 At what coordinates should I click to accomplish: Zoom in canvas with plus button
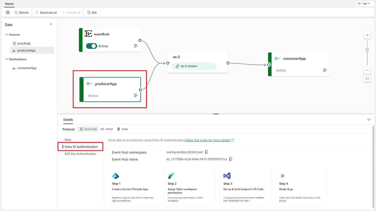click(367, 35)
